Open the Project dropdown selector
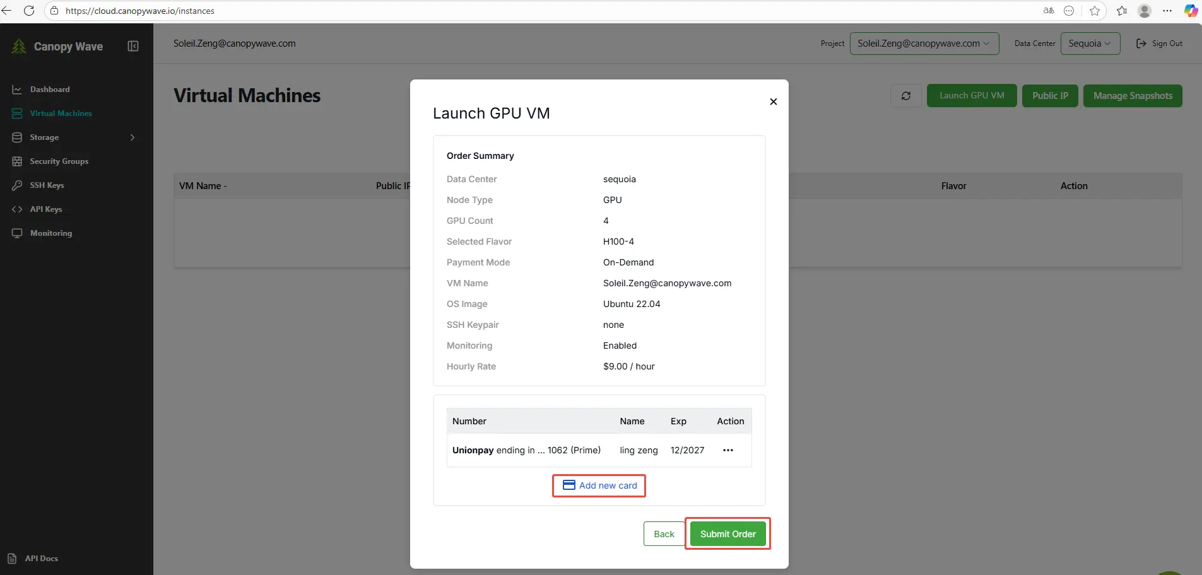Screen dimensions: 1202x575 point(924,44)
